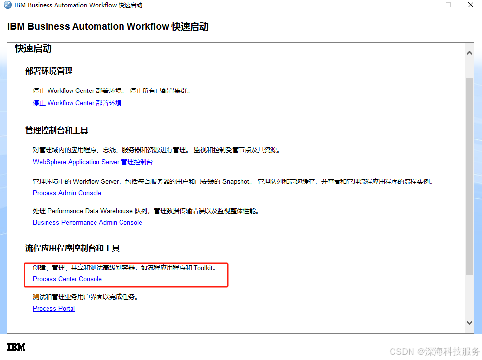Click the 部署环境管理 section heading
The height and width of the screenshot is (360, 482).
click(49, 71)
